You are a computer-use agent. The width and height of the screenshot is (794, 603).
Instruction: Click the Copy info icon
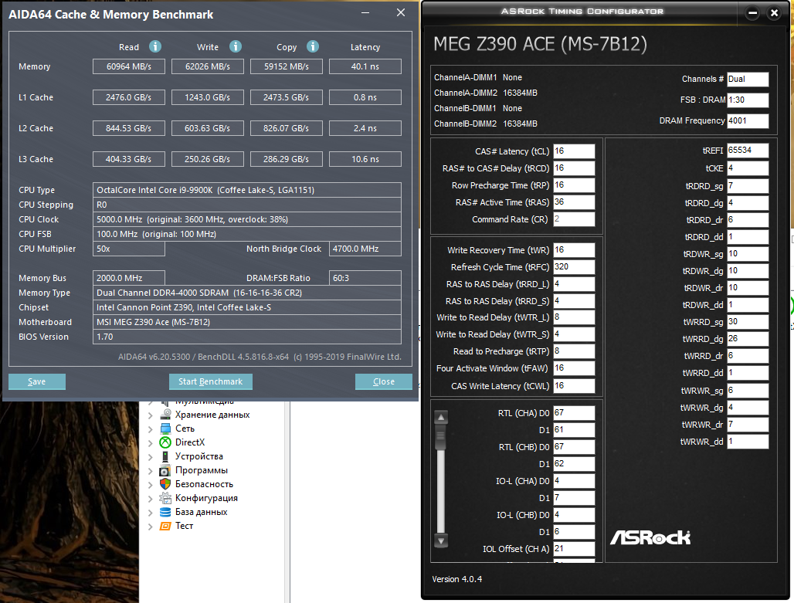pos(313,46)
